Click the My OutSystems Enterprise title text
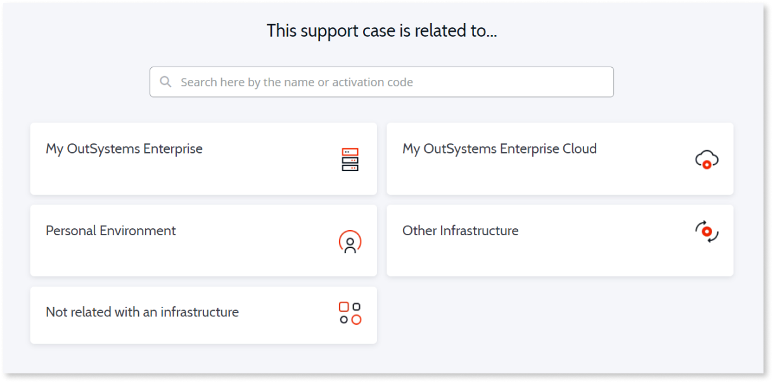Screen dimensions: 773x383 (x=124, y=148)
